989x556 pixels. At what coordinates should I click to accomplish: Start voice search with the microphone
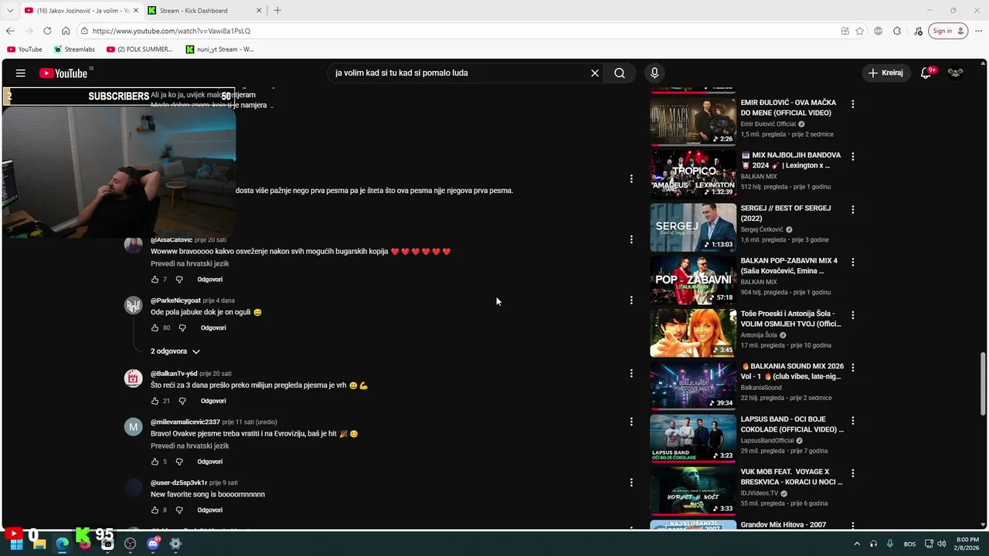pos(654,73)
